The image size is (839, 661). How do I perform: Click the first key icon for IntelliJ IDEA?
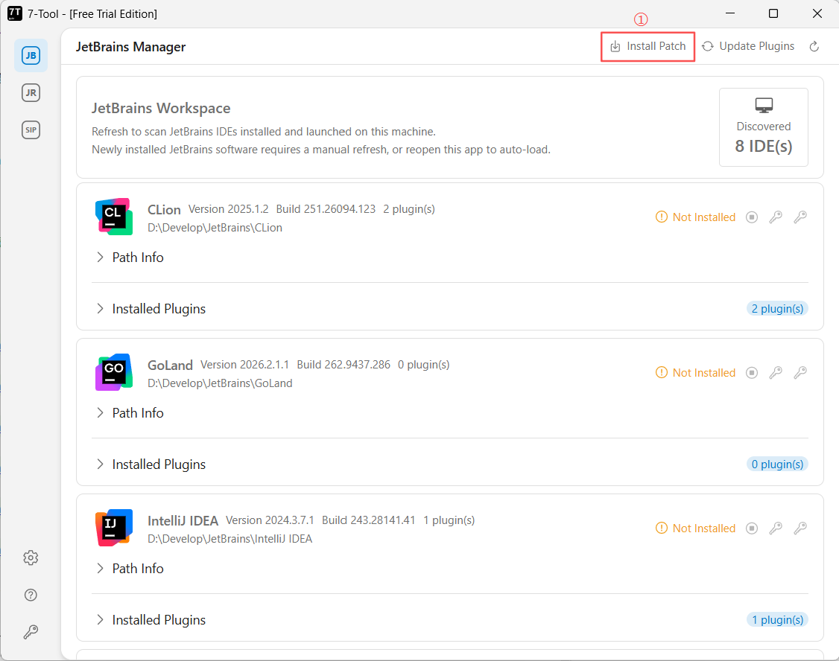pos(776,528)
